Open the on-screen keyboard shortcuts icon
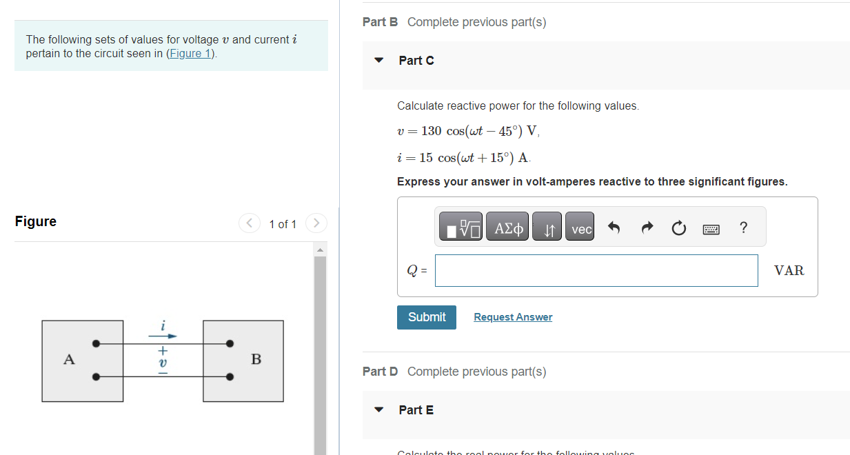 tap(712, 228)
